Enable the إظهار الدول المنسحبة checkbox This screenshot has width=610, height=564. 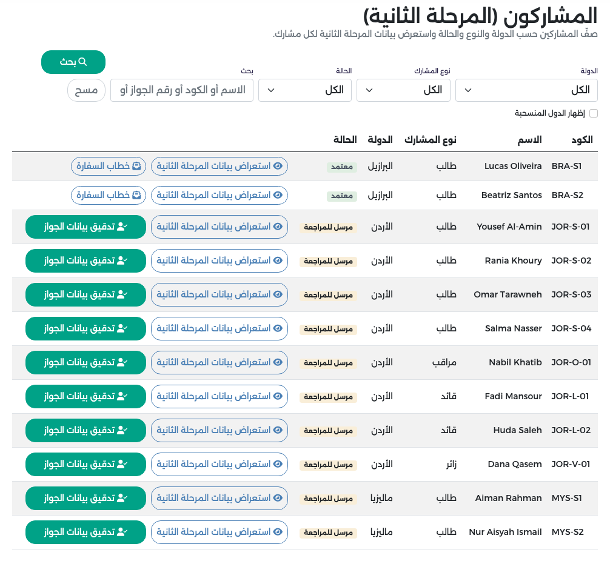click(594, 113)
